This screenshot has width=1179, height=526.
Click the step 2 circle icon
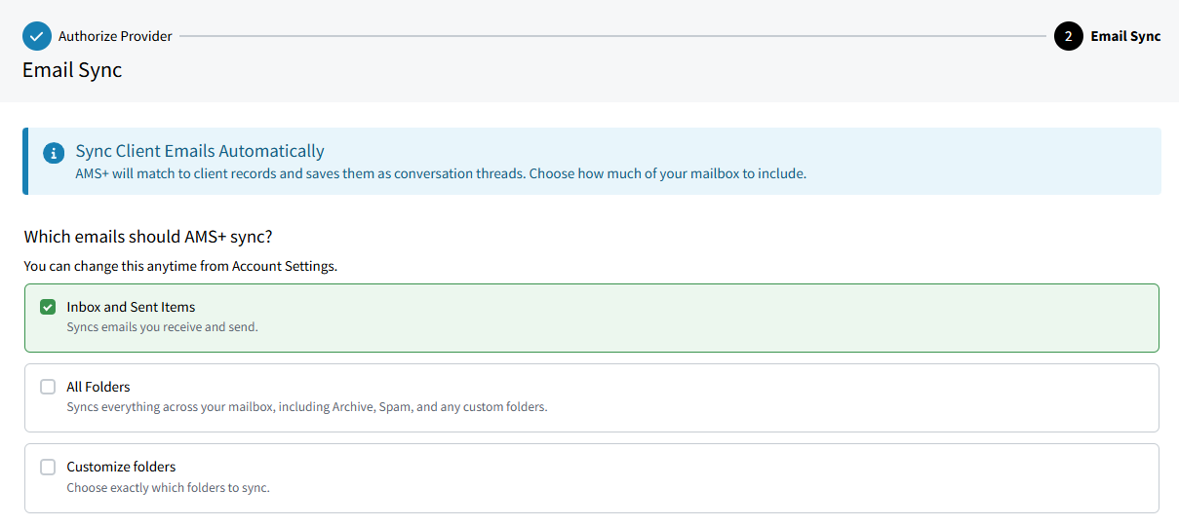pyautogui.click(x=1068, y=36)
